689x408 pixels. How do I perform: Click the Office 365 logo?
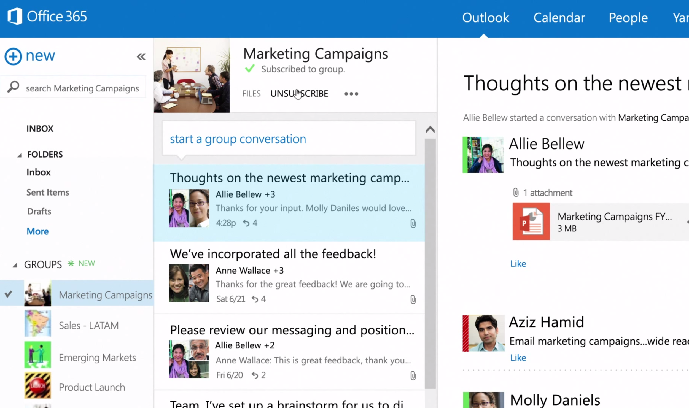(x=47, y=16)
